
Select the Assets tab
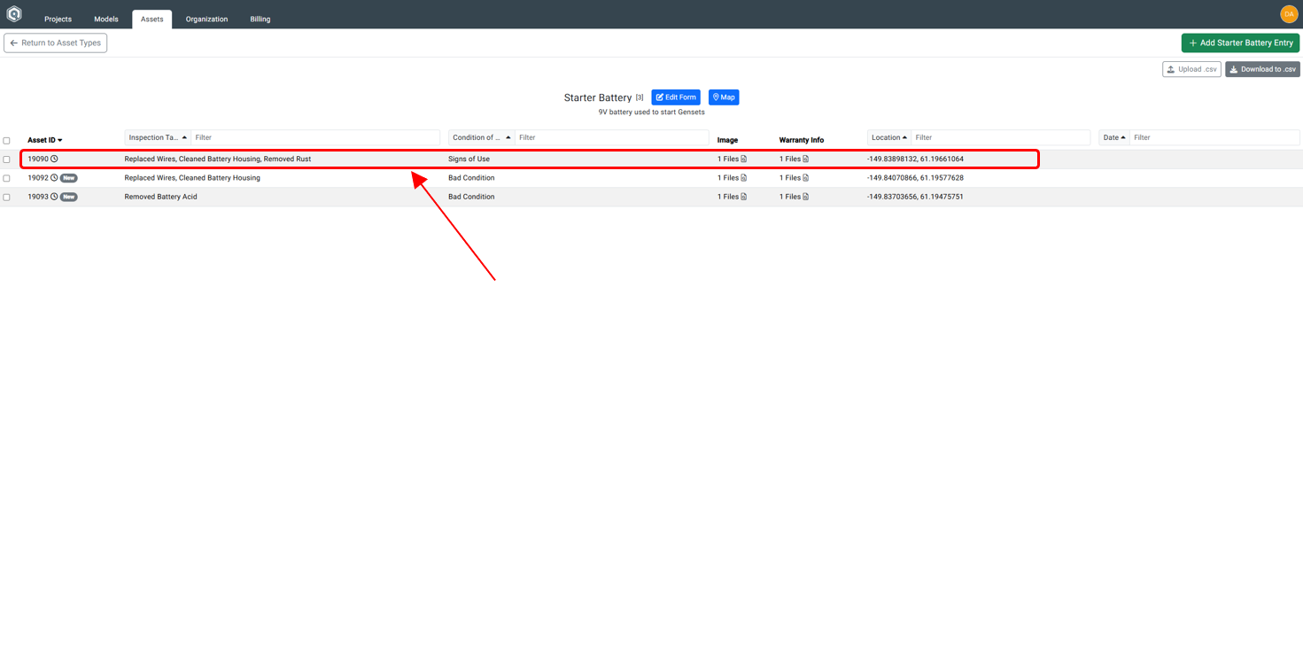coord(152,19)
